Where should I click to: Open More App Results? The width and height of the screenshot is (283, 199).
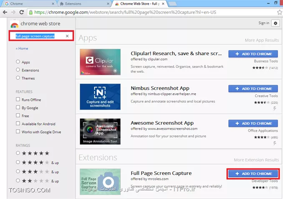click(x=262, y=40)
